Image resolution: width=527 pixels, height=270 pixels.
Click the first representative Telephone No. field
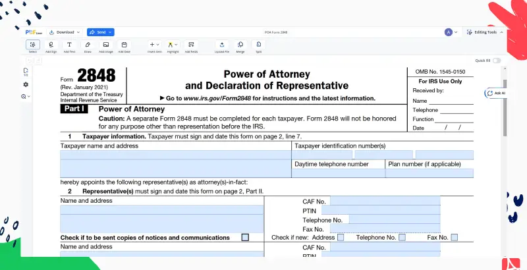coord(395,219)
